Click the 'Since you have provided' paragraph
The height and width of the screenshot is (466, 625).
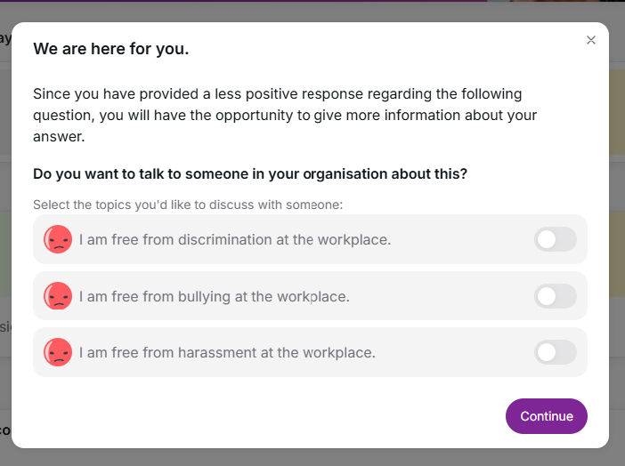285,115
